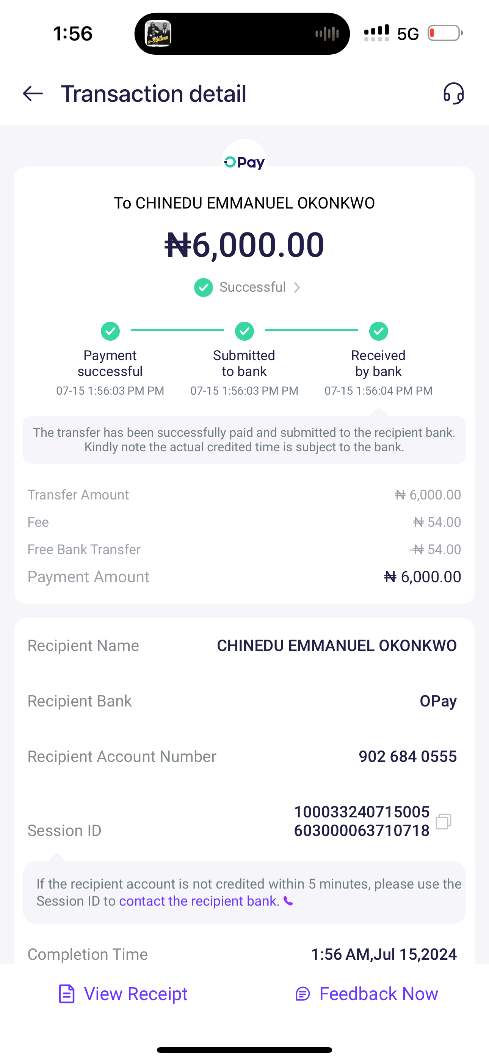Tap the phone icon beside recipient bank link
Screen dimensions: 489x1062
coord(288,902)
